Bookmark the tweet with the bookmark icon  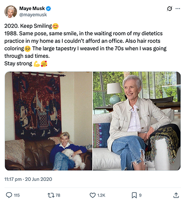pos(134,195)
